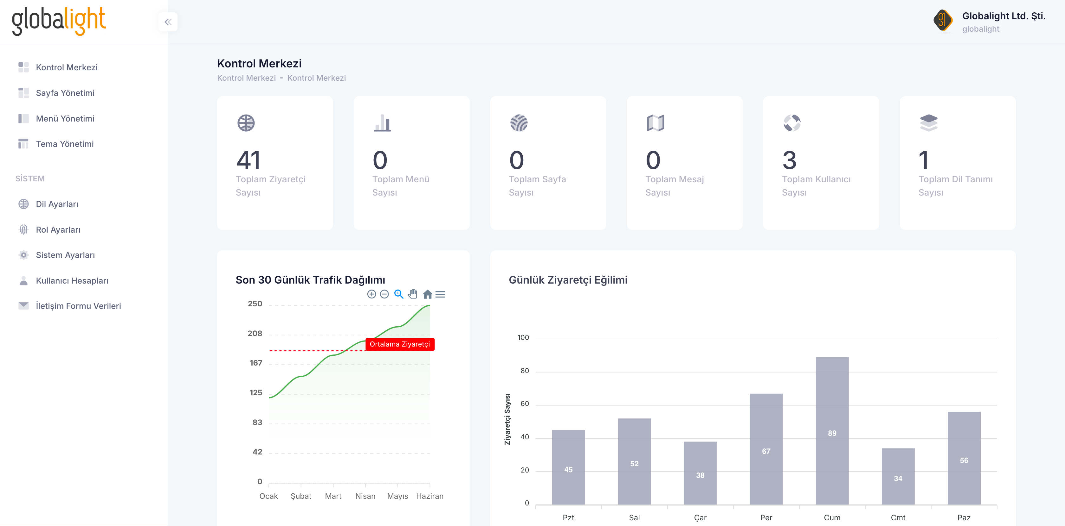Open Sayfa Yönetimi in sidebar
Viewport: 1065px width, 526px height.
coord(65,93)
